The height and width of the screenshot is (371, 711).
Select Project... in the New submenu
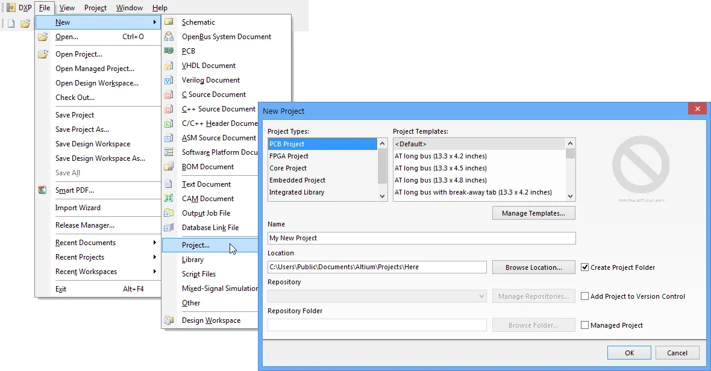pyautogui.click(x=210, y=245)
